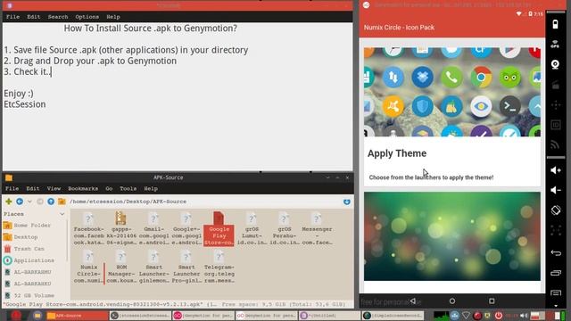Screen dimensions: 571x321
Task: Click Genymotion sidebar recent apps icon
Action: [x=556, y=273]
